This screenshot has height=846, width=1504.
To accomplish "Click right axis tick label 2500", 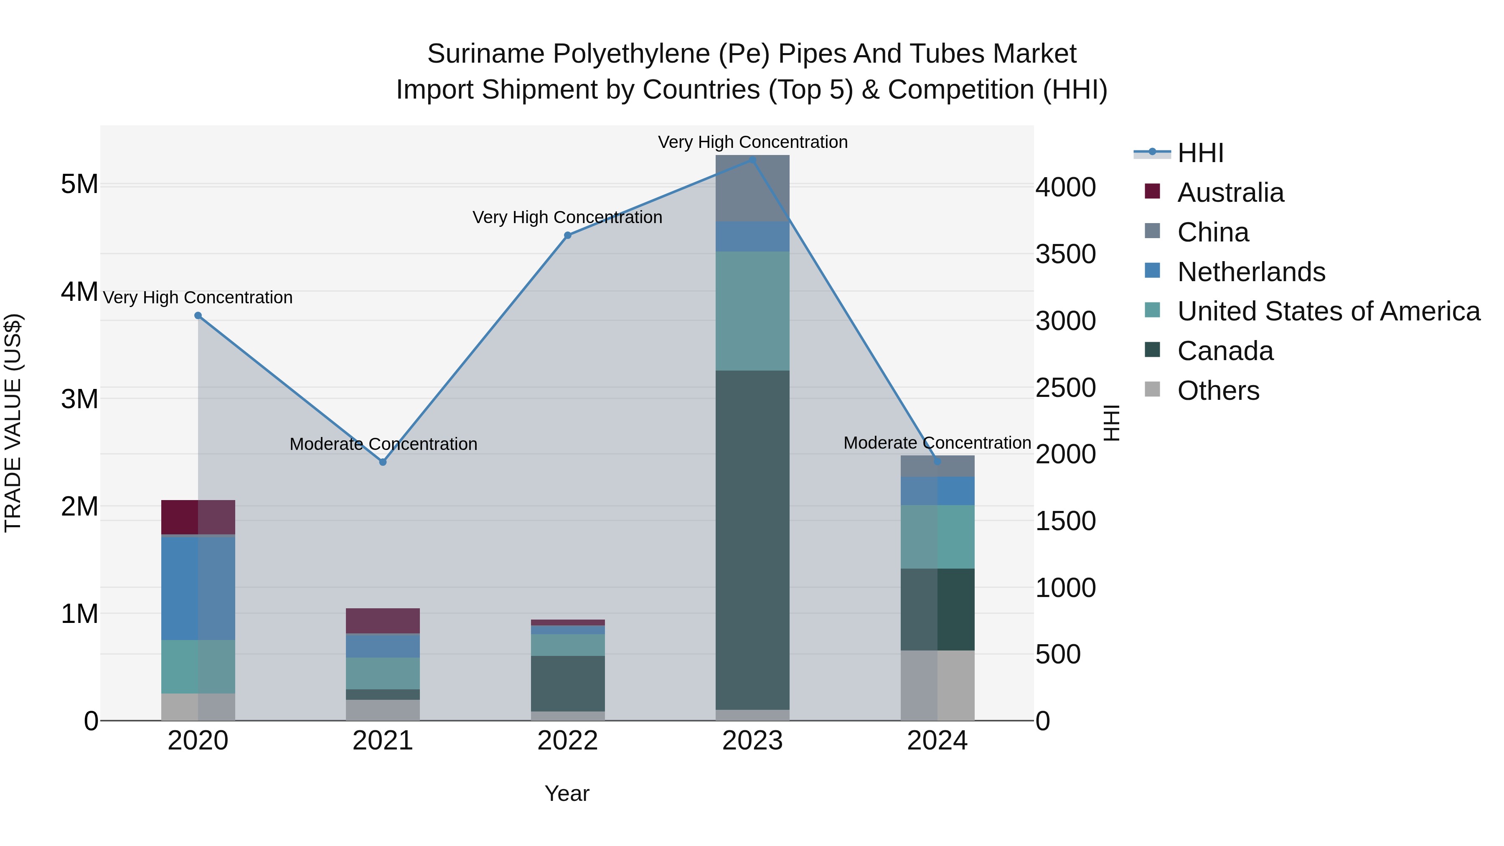I will (1066, 388).
